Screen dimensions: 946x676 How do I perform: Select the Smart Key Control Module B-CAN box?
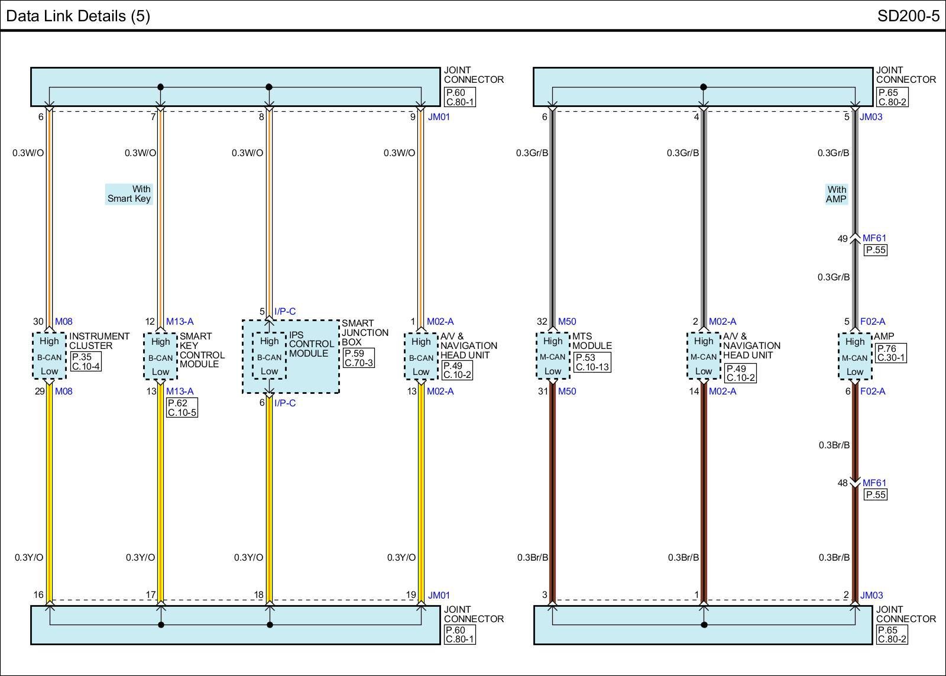pos(160,357)
